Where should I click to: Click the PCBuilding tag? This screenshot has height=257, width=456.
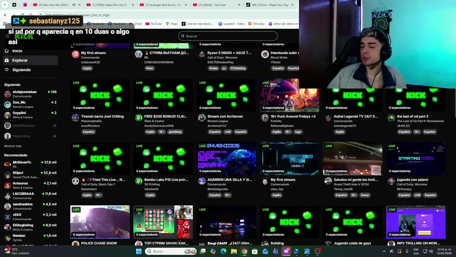pos(238,68)
